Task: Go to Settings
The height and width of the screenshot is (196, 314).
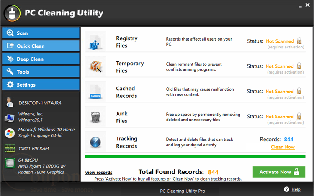Action: pos(41,84)
